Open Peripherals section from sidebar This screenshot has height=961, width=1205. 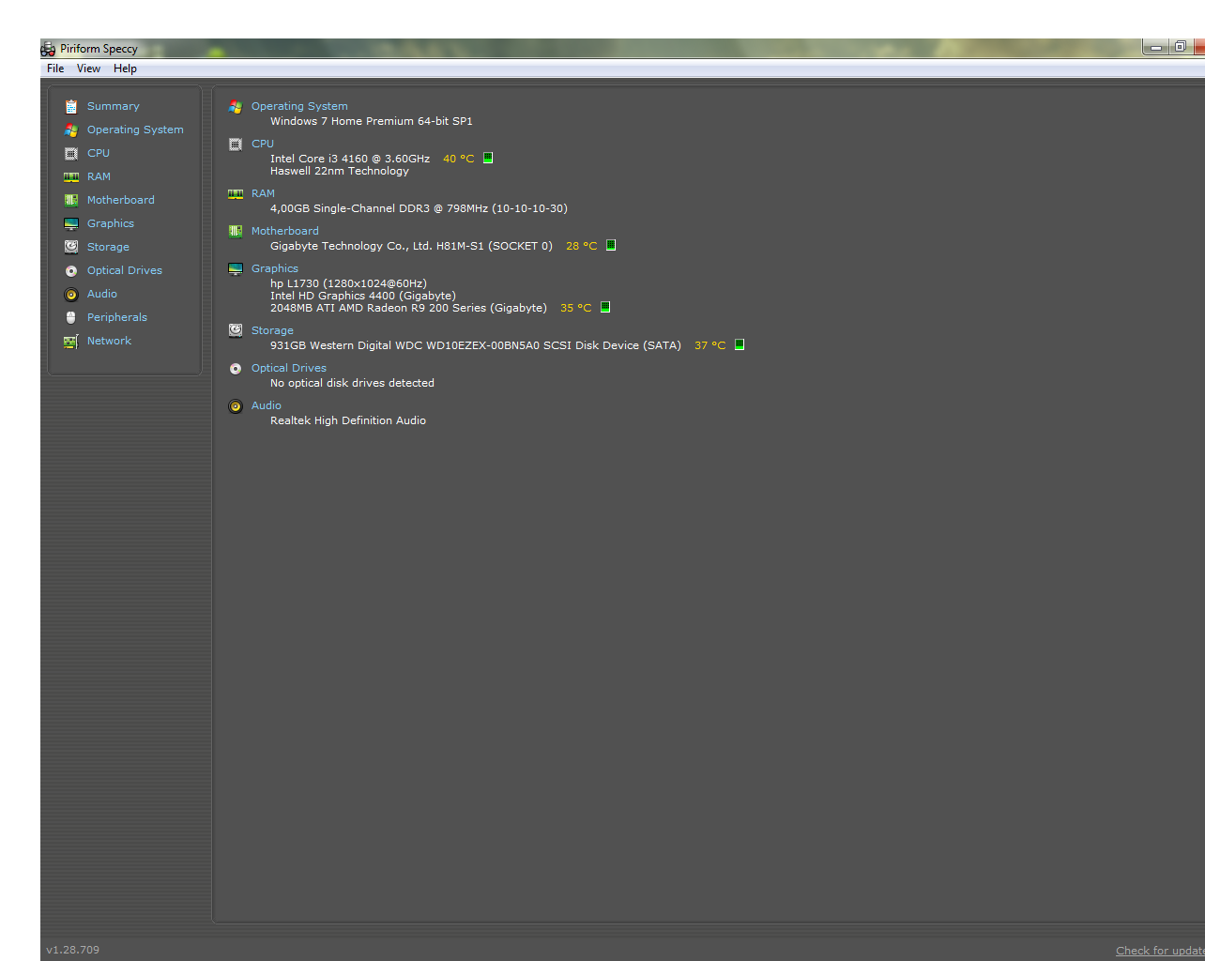117,317
